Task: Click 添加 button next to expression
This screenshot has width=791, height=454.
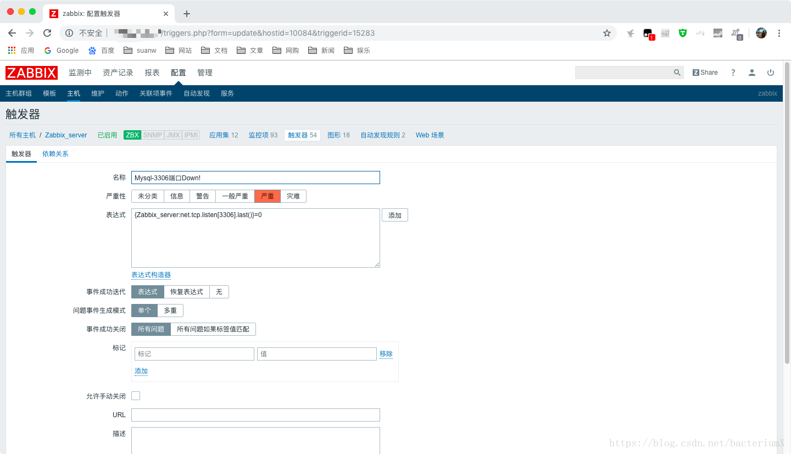Action: pos(395,215)
